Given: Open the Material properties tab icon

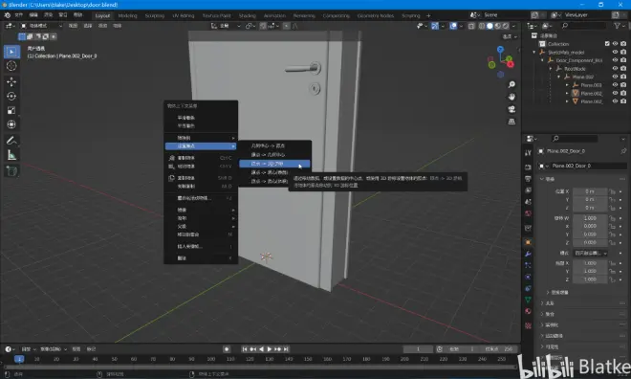Looking at the screenshot, I should pyautogui.click(x=528, y=311).
